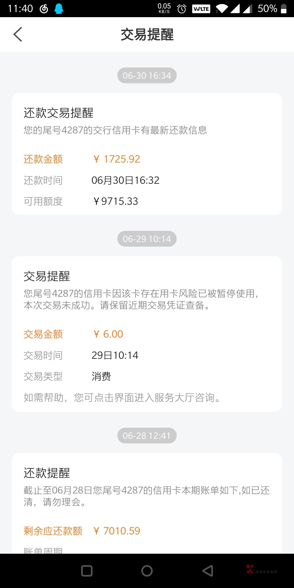Screen dimensions: 294x588
Task: Tap the Android recent apps square button
Action: pos(87,571)
